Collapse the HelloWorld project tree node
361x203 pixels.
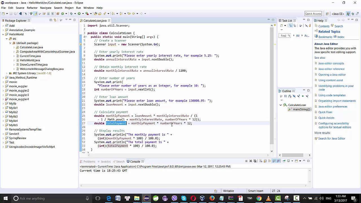tap(3, 34)
